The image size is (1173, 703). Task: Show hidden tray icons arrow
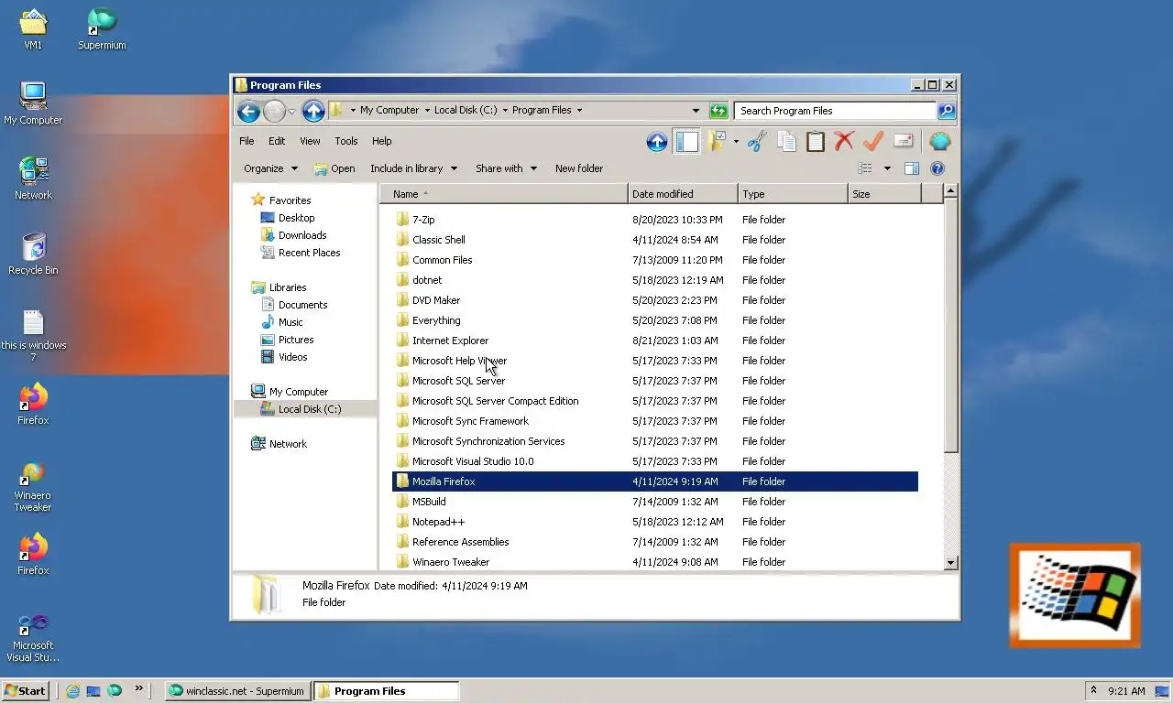pos(1092,691)
